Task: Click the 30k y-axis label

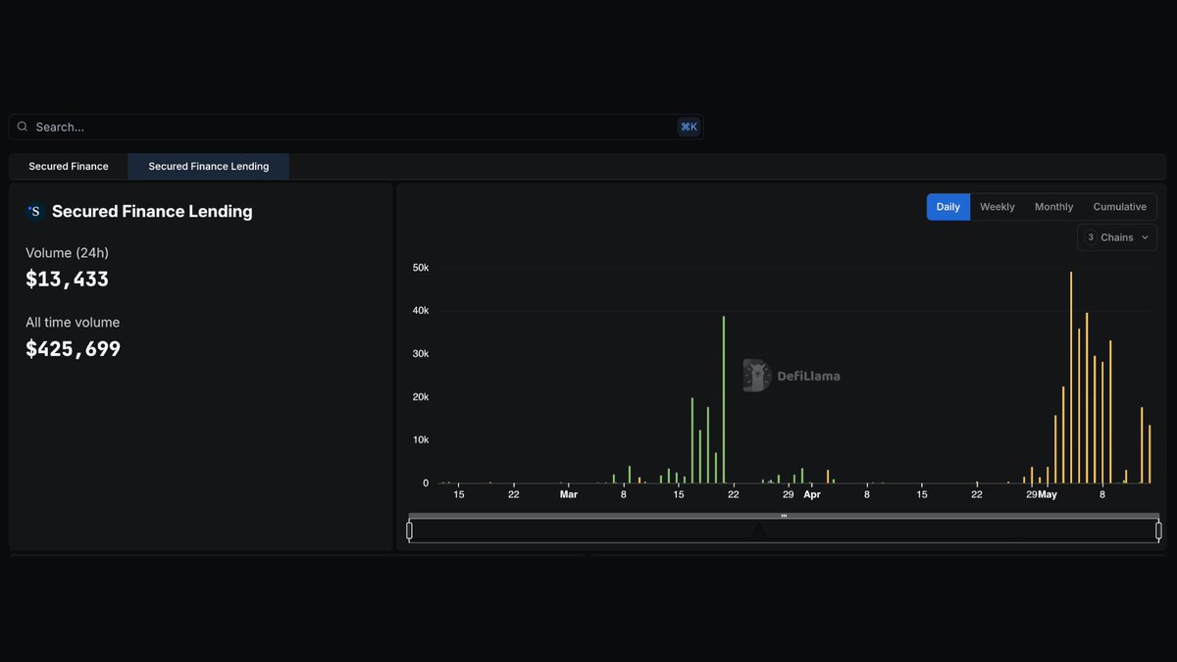Action: pos(420,354)
